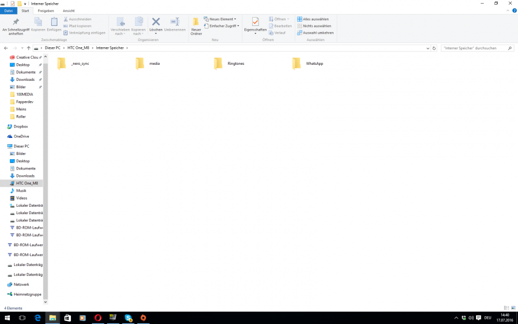The height and width of the screenshot is (324, 518).
Task: Open Eigenschaften from the ribbon
Action: click(255, 24)
